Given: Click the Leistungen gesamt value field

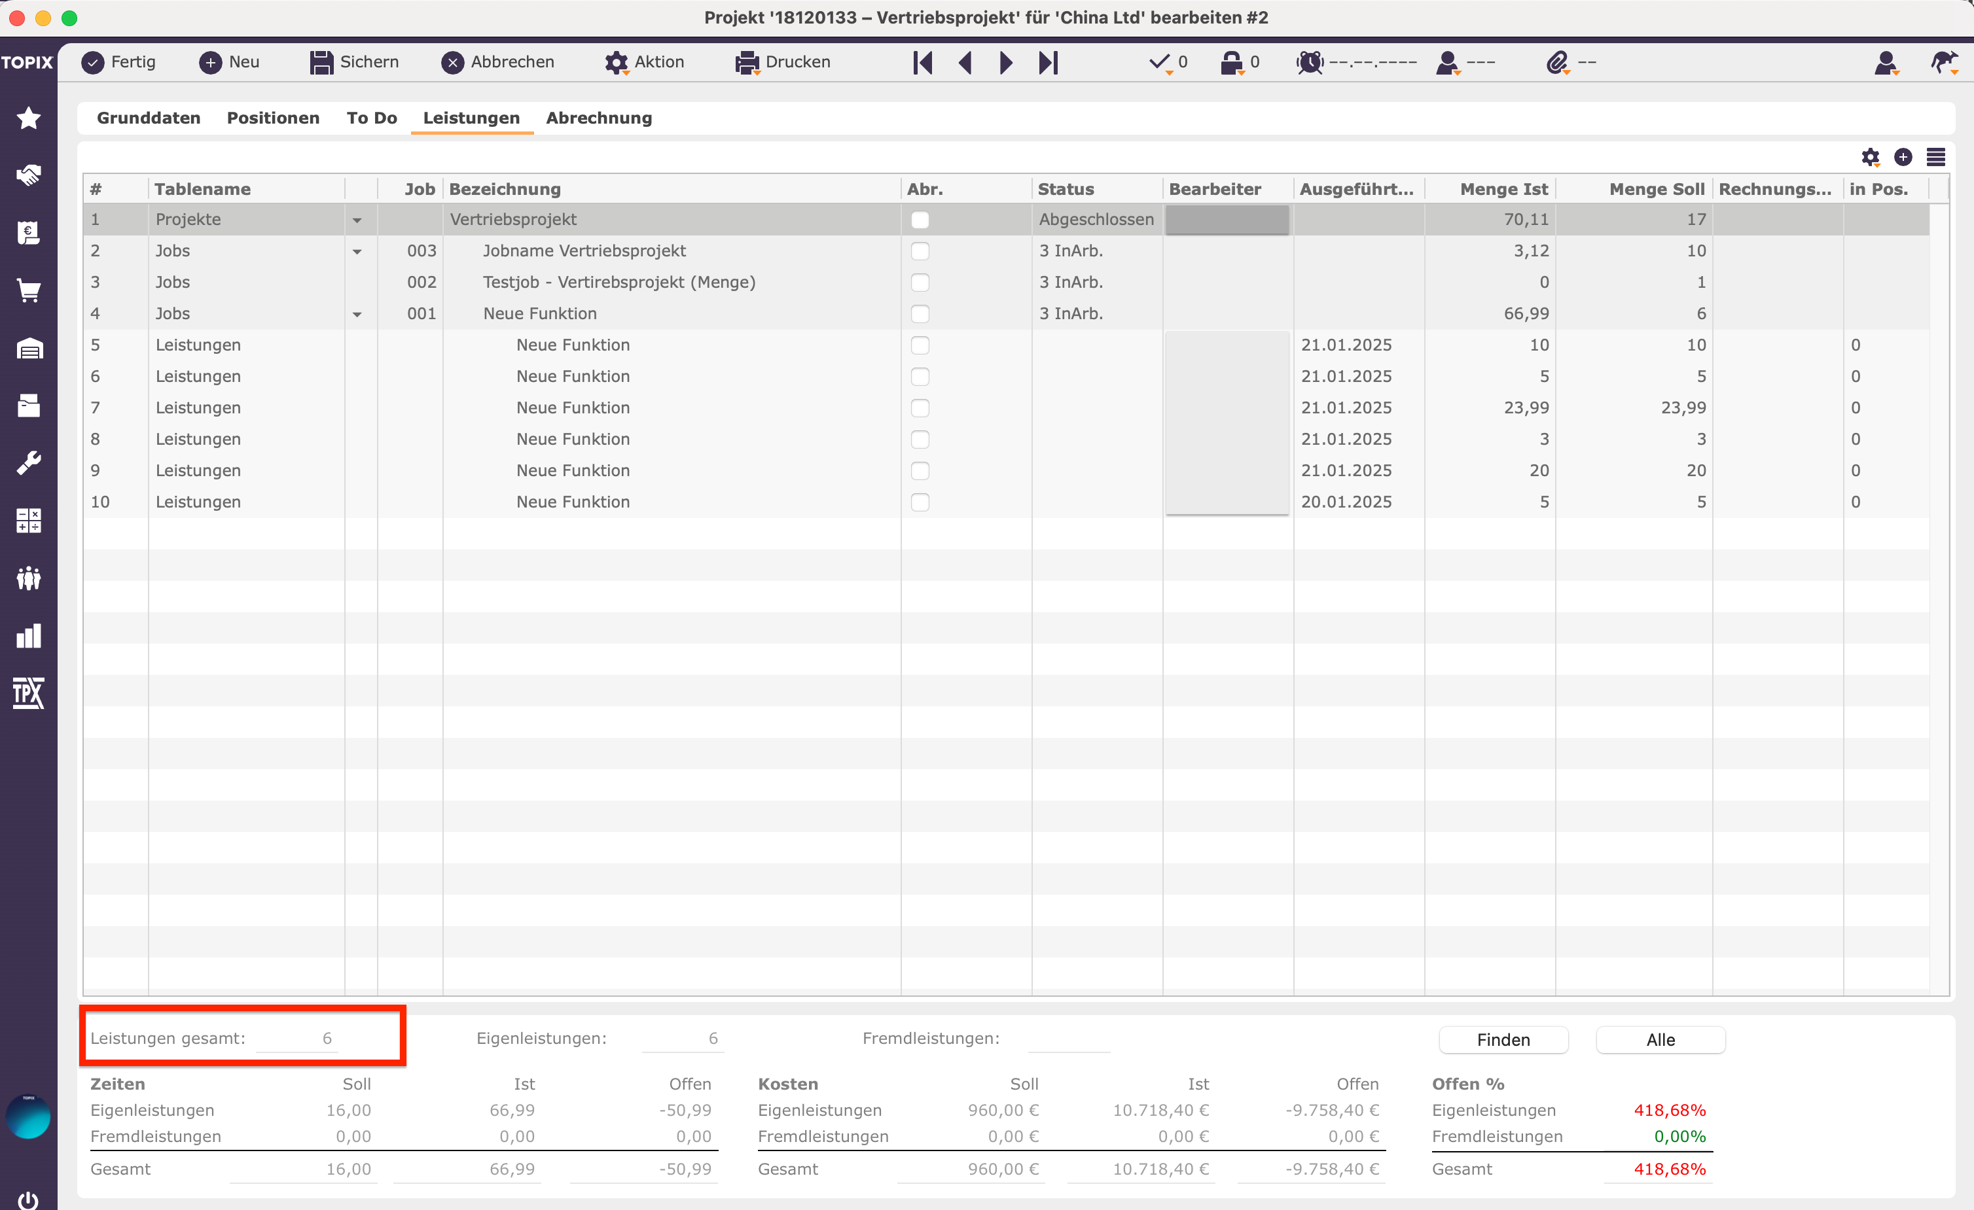Looking at the screenshot, I should click(296, 1039).
